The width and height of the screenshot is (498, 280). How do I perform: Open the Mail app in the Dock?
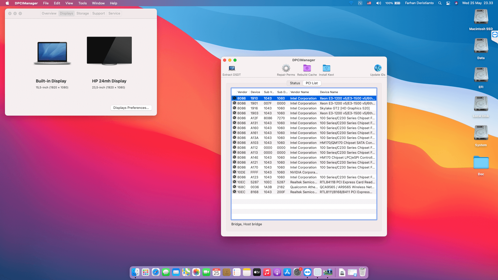coord(176,272)
